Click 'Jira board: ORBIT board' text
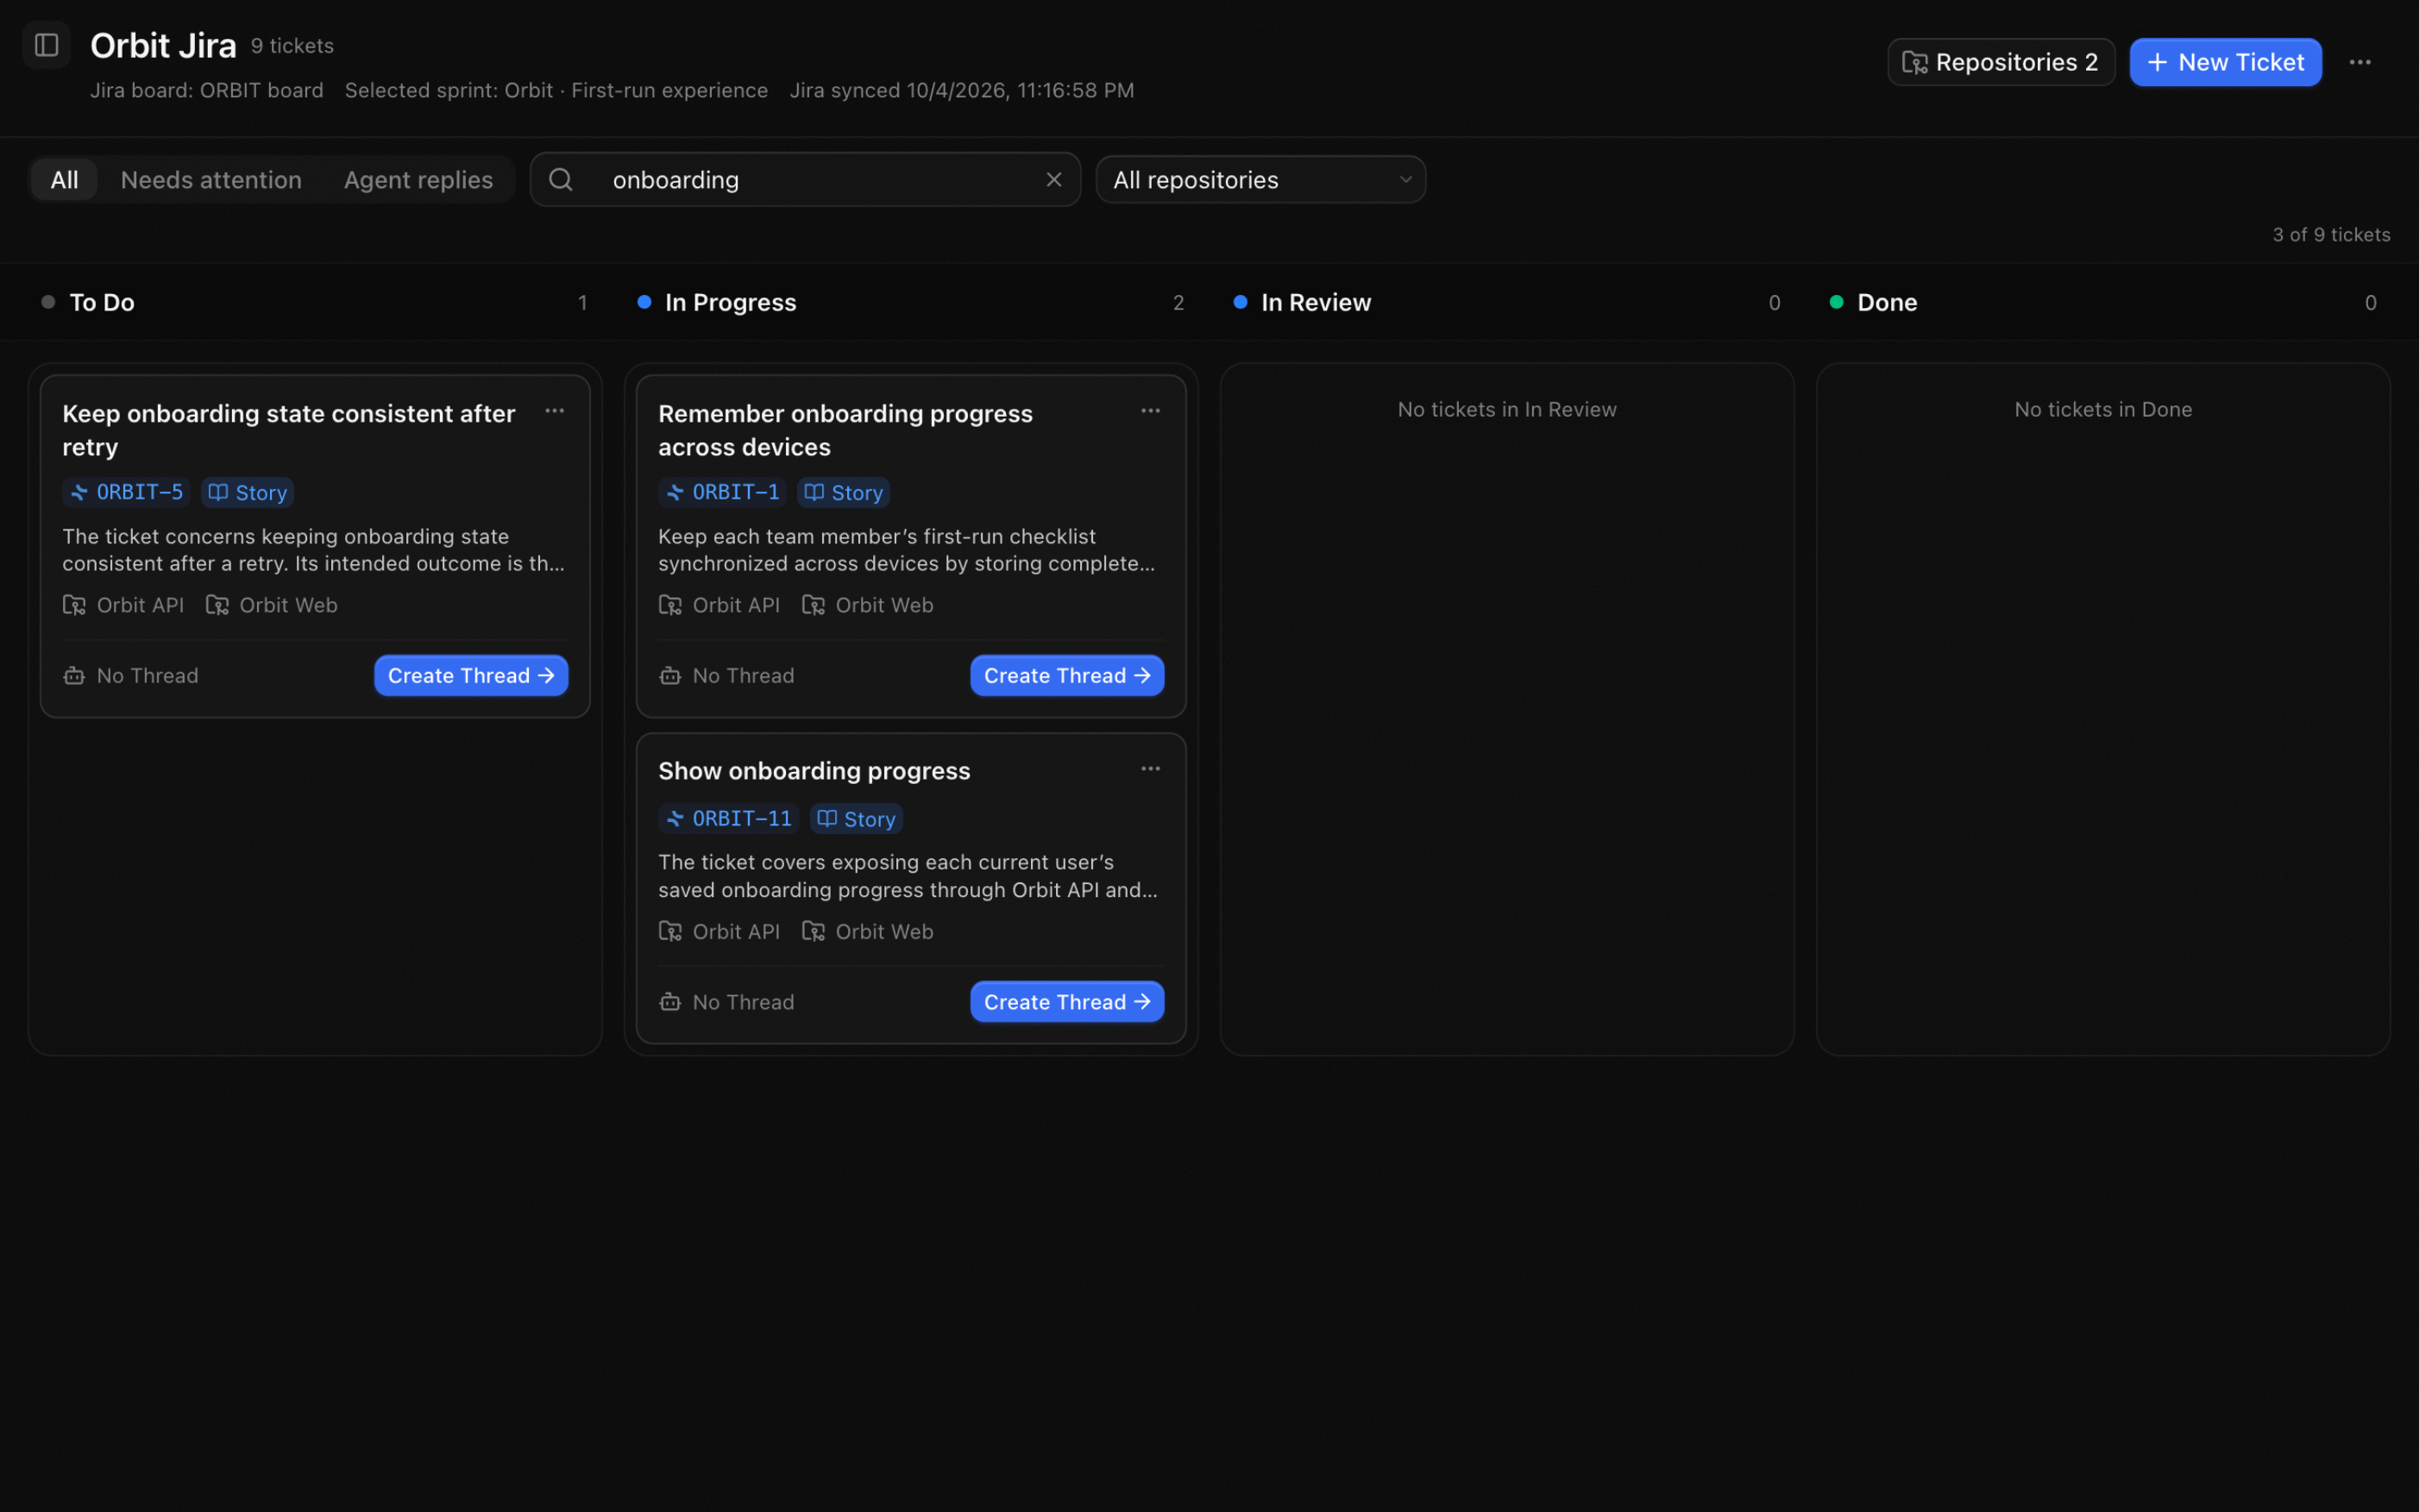 click(x=207, y=90)
